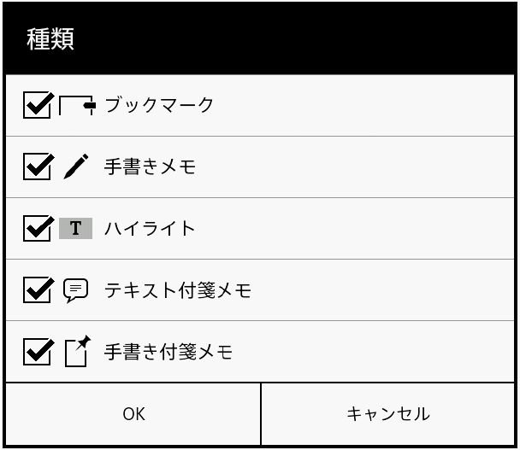This screenshot has width=520, height=450.
Task: Click the pencil icon for handwritten memo
Action: coord(76,167)
